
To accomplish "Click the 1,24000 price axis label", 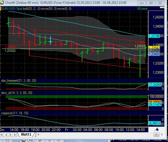I will (x=158, y=26).
